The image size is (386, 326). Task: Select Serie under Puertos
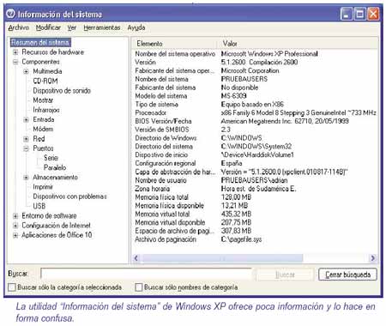51,158
